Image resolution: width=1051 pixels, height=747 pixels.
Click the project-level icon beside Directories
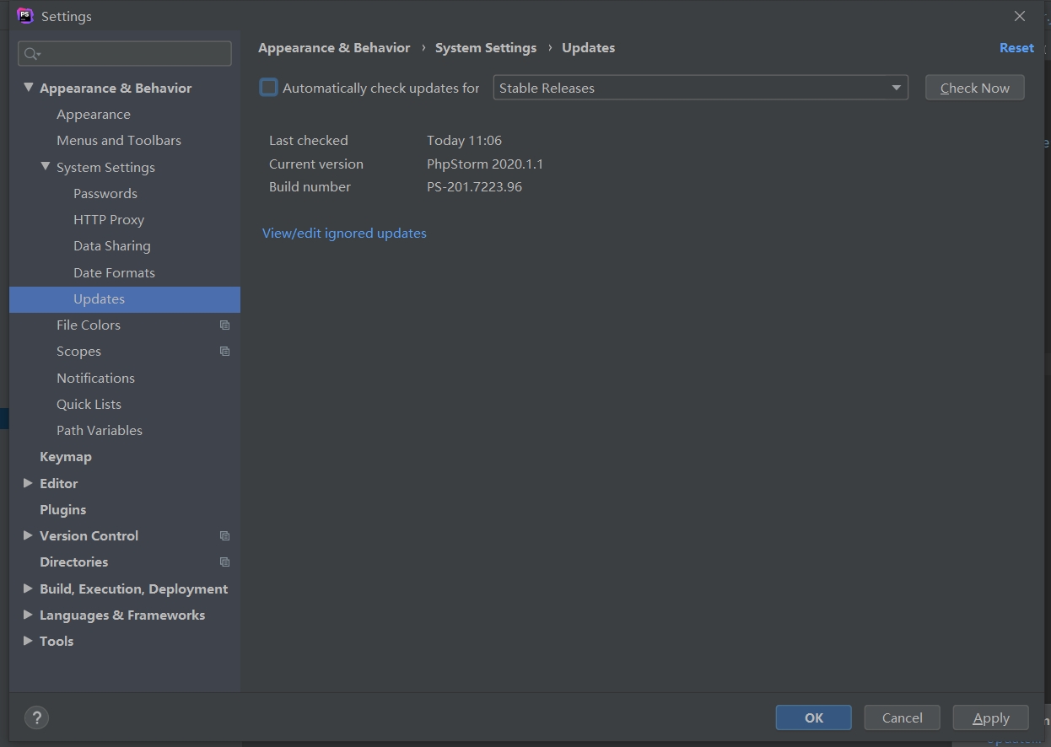(x=224, y=562)
